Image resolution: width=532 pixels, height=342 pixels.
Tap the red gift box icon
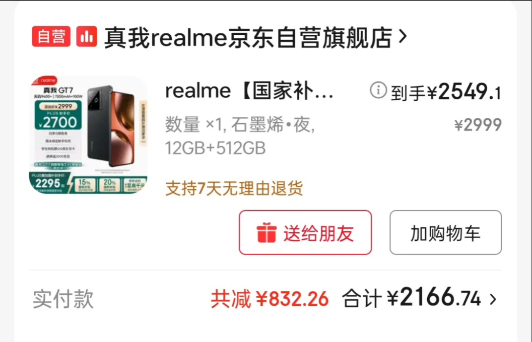point(267,233)
